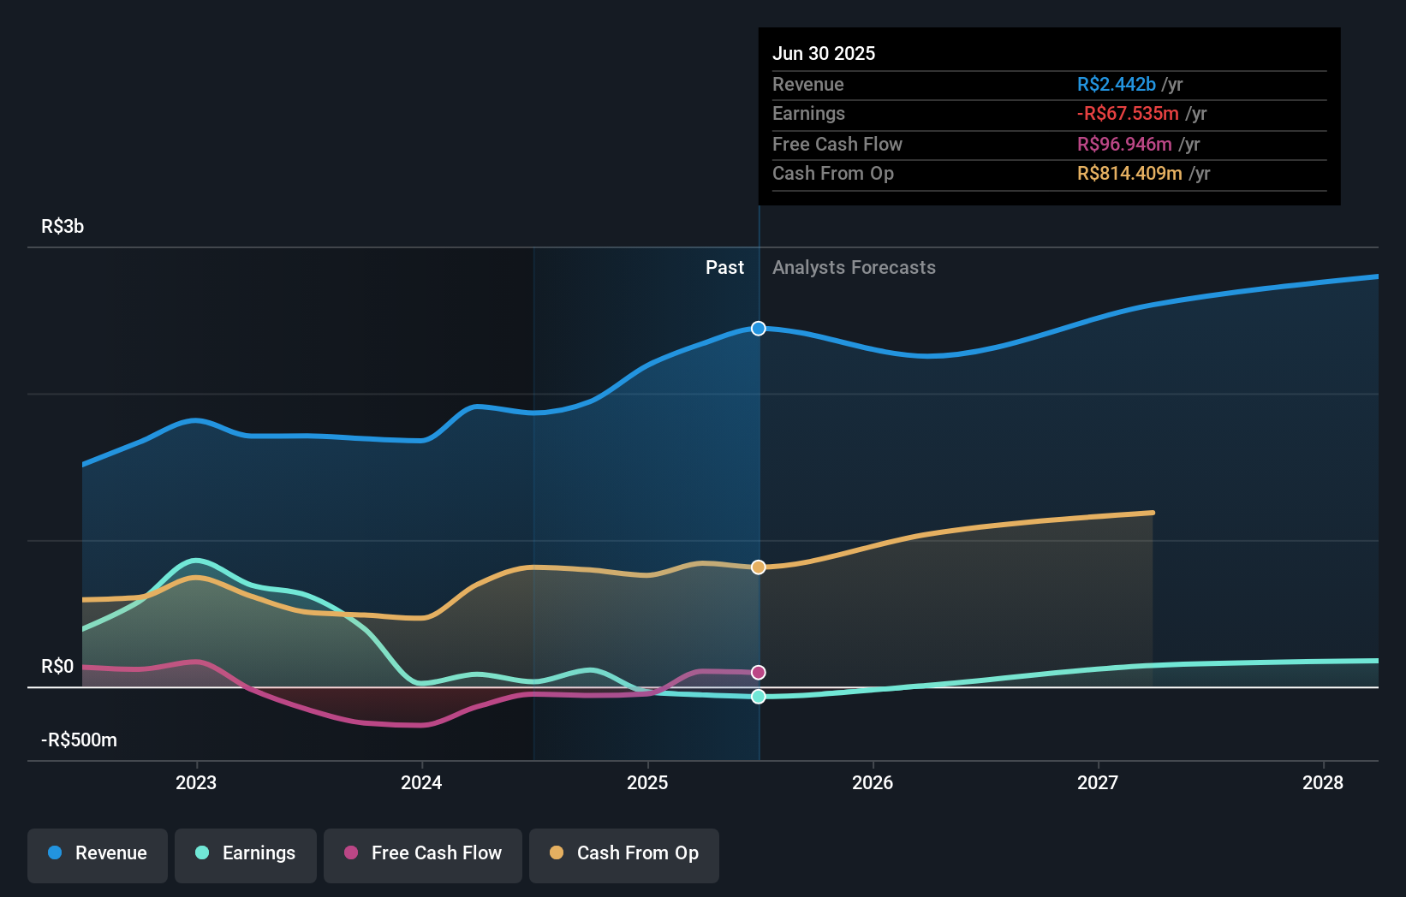Click the Revenue value R$2.442b in tooltip
The height and width of the screenshot is (897, 1406).
pos(1115,84)
